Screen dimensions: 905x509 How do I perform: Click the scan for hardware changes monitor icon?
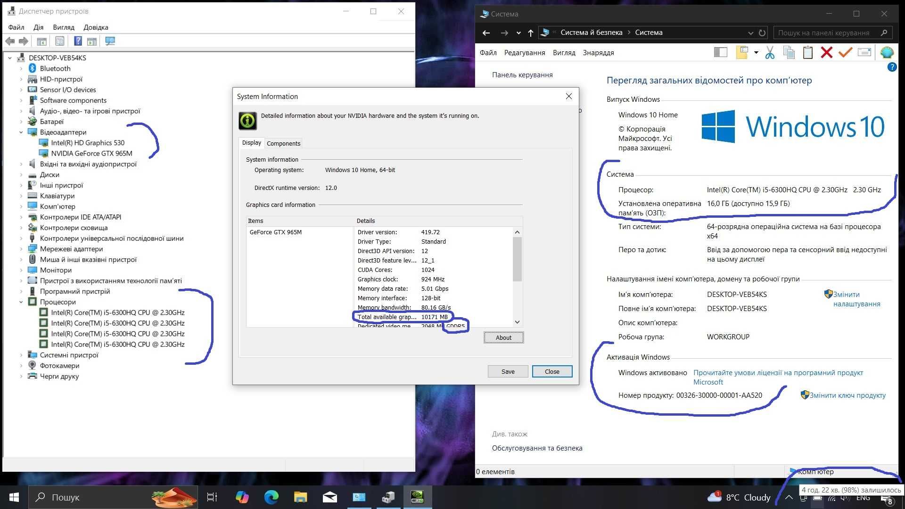coord(110,41)
